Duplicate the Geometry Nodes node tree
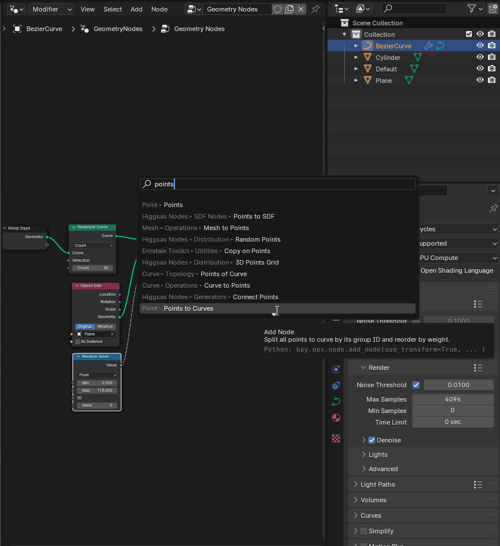 [289, 9]
